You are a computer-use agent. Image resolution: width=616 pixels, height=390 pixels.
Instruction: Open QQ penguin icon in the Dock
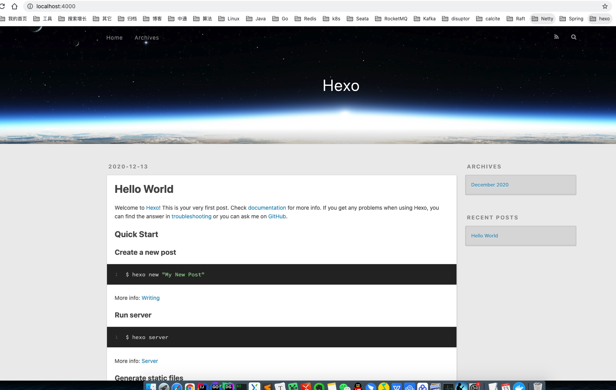[358, 386]
